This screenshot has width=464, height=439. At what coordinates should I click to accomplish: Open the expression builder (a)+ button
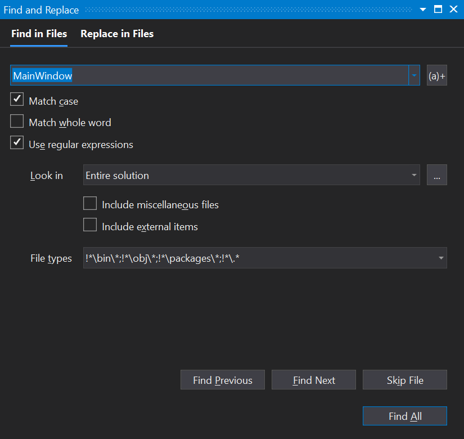[436, 75]
